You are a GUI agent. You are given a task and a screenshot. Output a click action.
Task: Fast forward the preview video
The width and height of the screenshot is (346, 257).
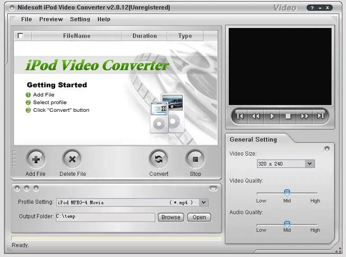click(x=304, y=116)
